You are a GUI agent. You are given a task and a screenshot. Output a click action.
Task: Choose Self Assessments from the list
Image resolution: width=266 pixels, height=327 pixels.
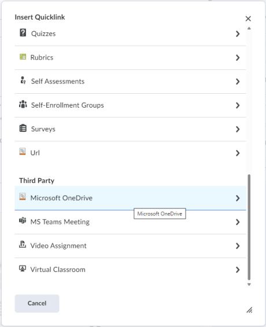coord(130,82)
